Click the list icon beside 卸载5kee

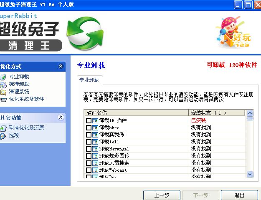pyautogui.click(x=95, y=127)
